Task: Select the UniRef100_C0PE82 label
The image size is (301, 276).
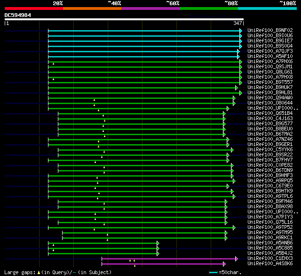Action: 270,165
